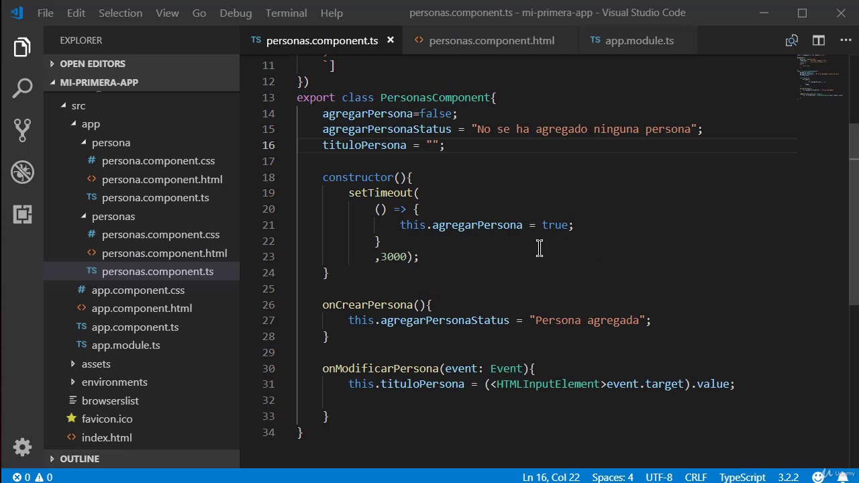859x483 pixels.
Task: Click the 3.2.2 TypeScript version indicator
Action: pyautogui.click(x=789, y=477)
